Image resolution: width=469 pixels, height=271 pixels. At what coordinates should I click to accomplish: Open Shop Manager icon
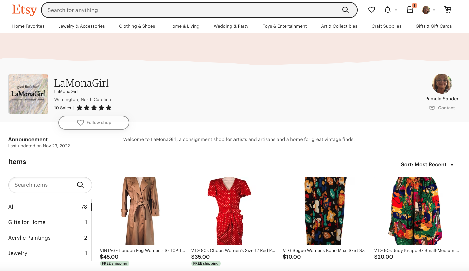(x=410, y=10)
